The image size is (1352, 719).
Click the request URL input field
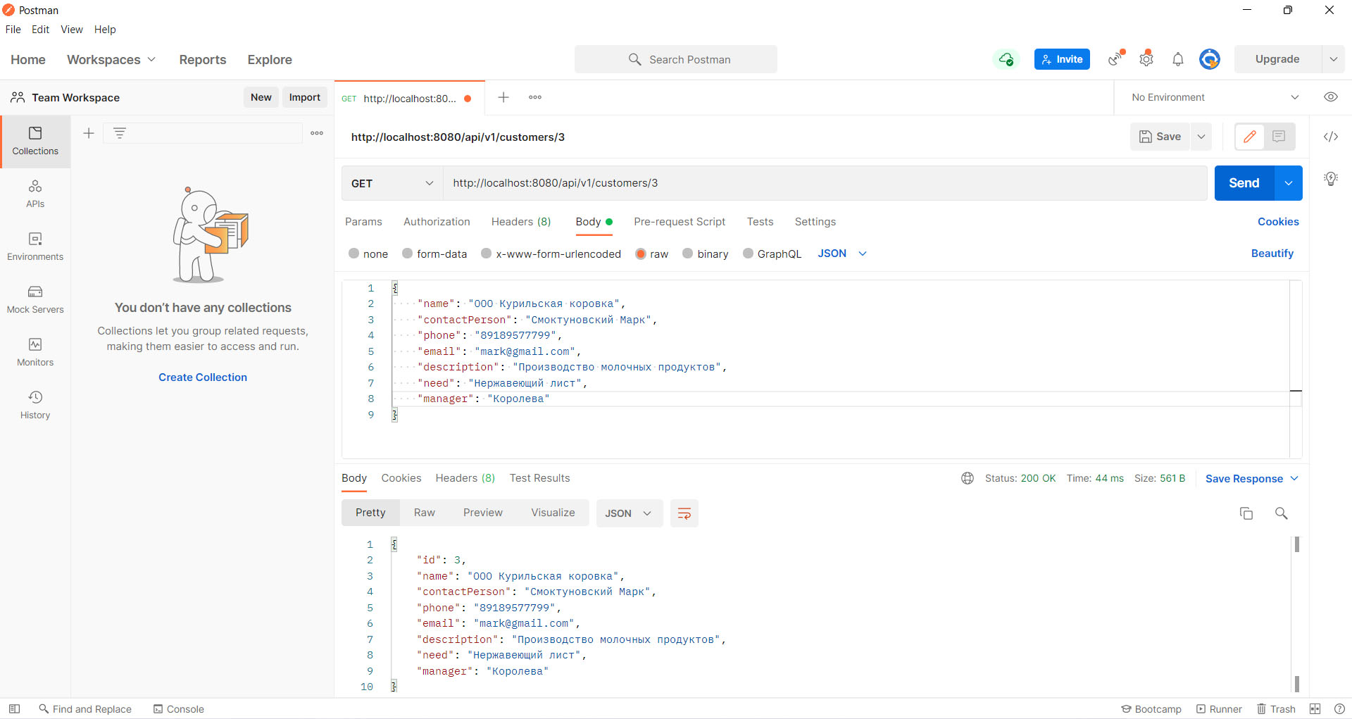click(825, 183)
